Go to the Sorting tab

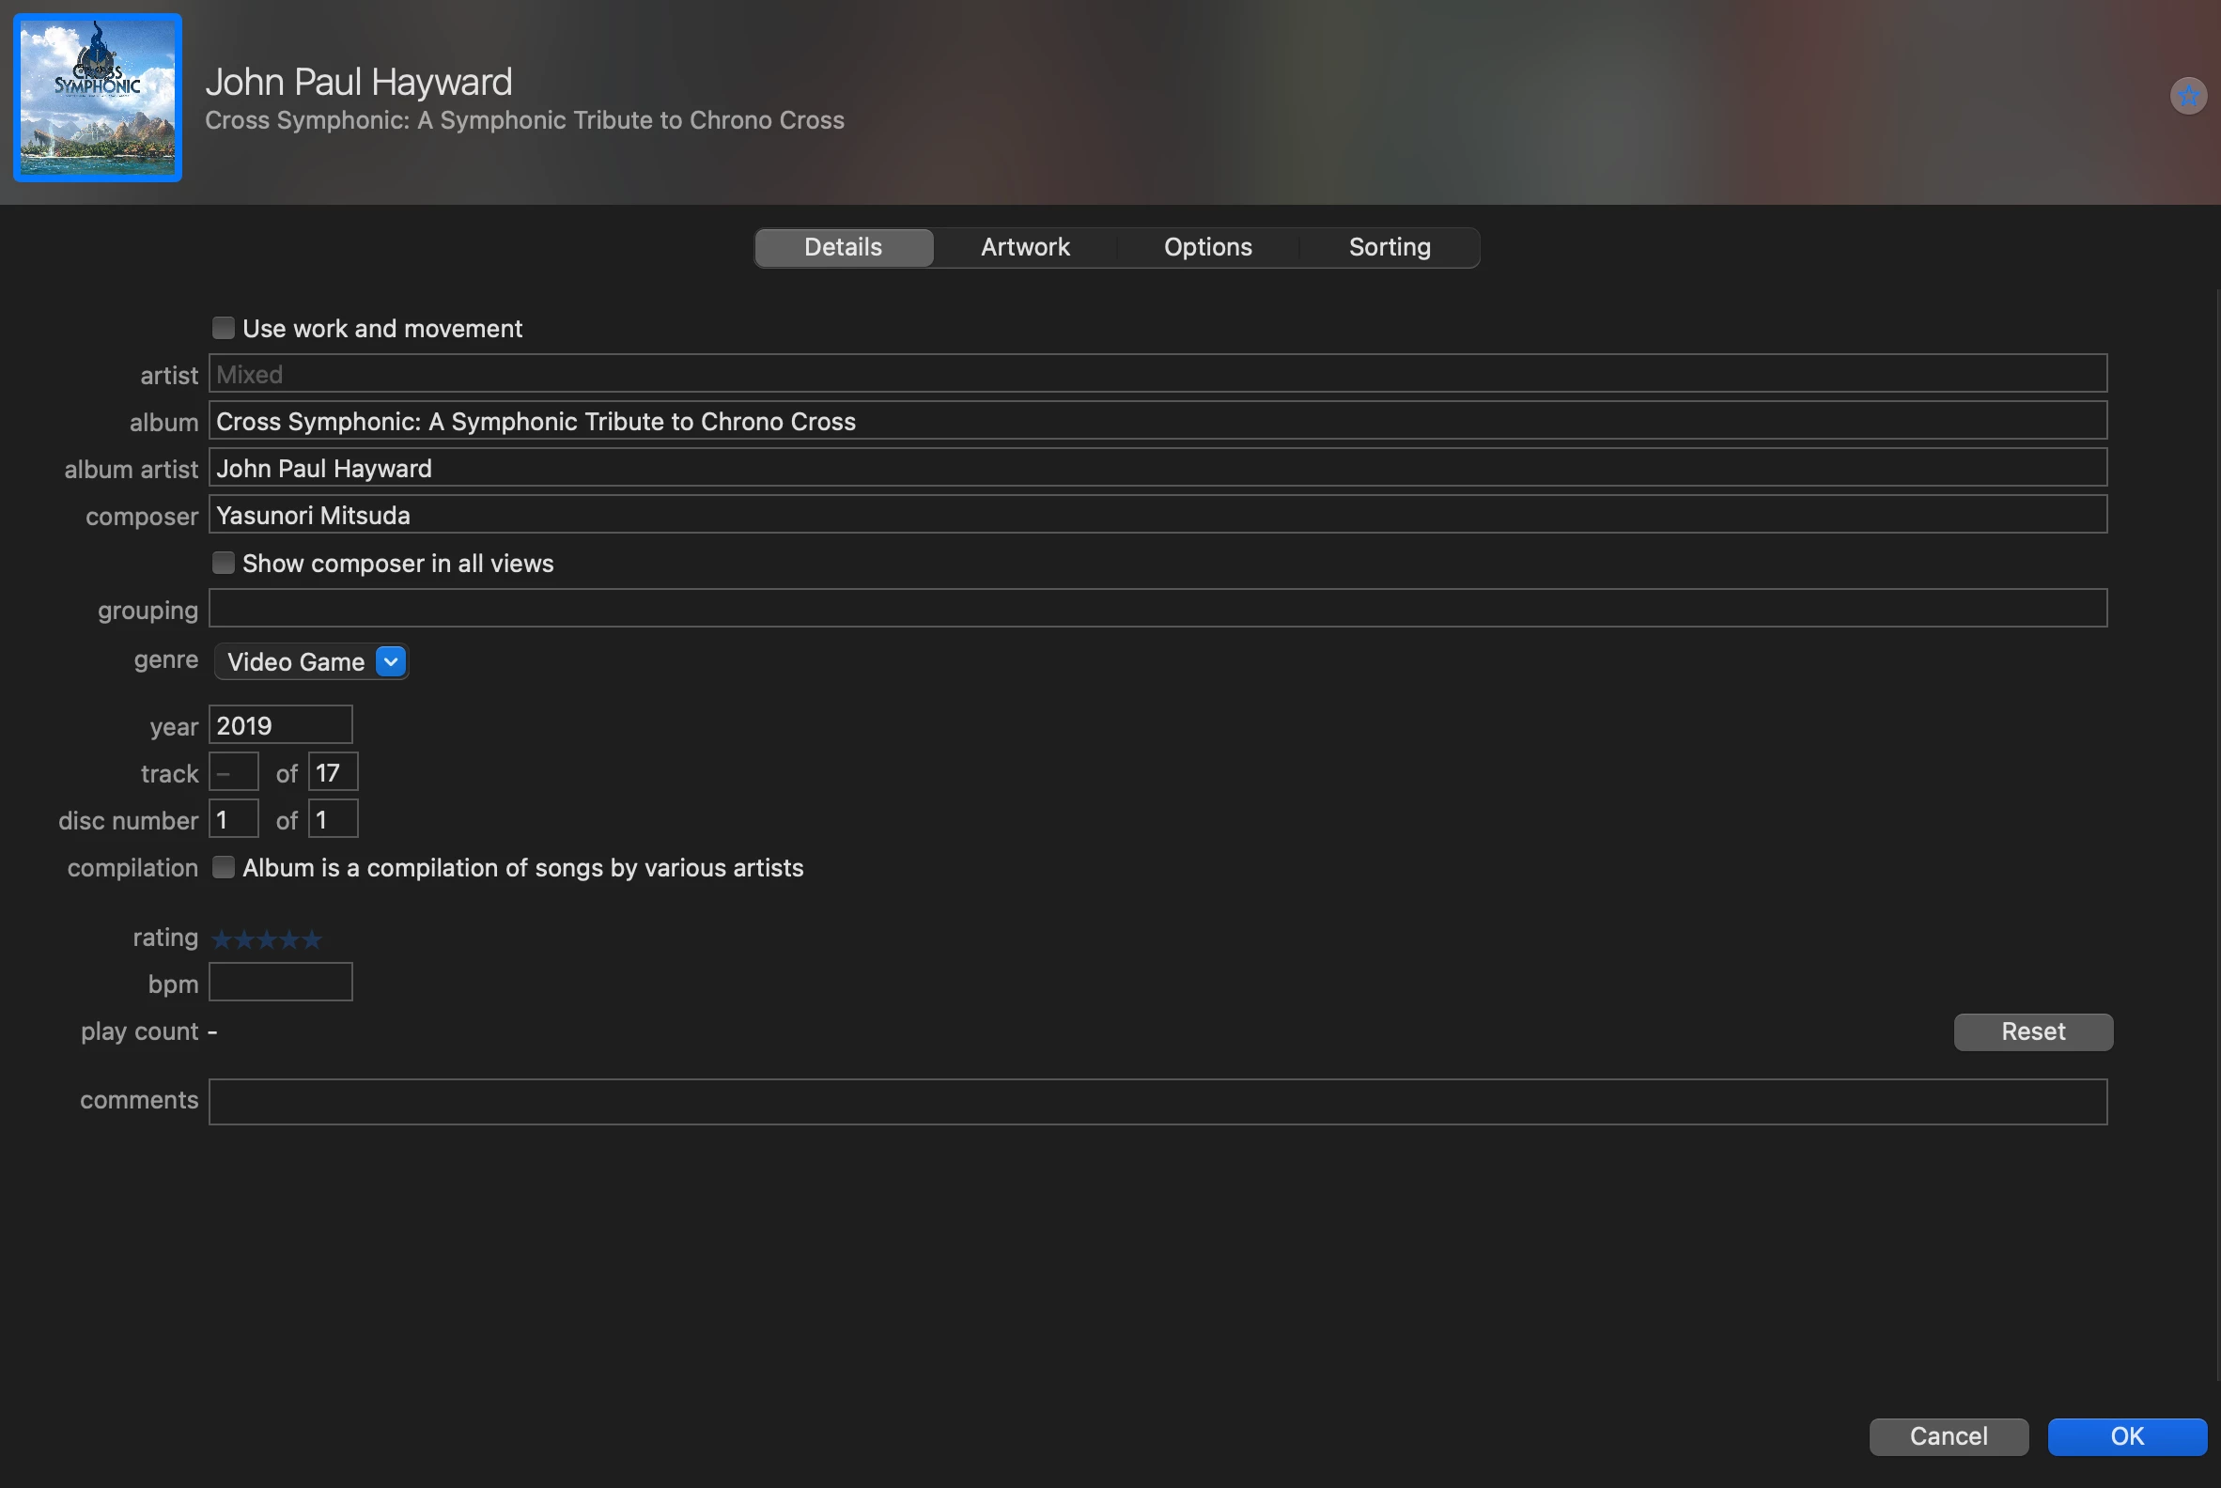[1390, 248]
